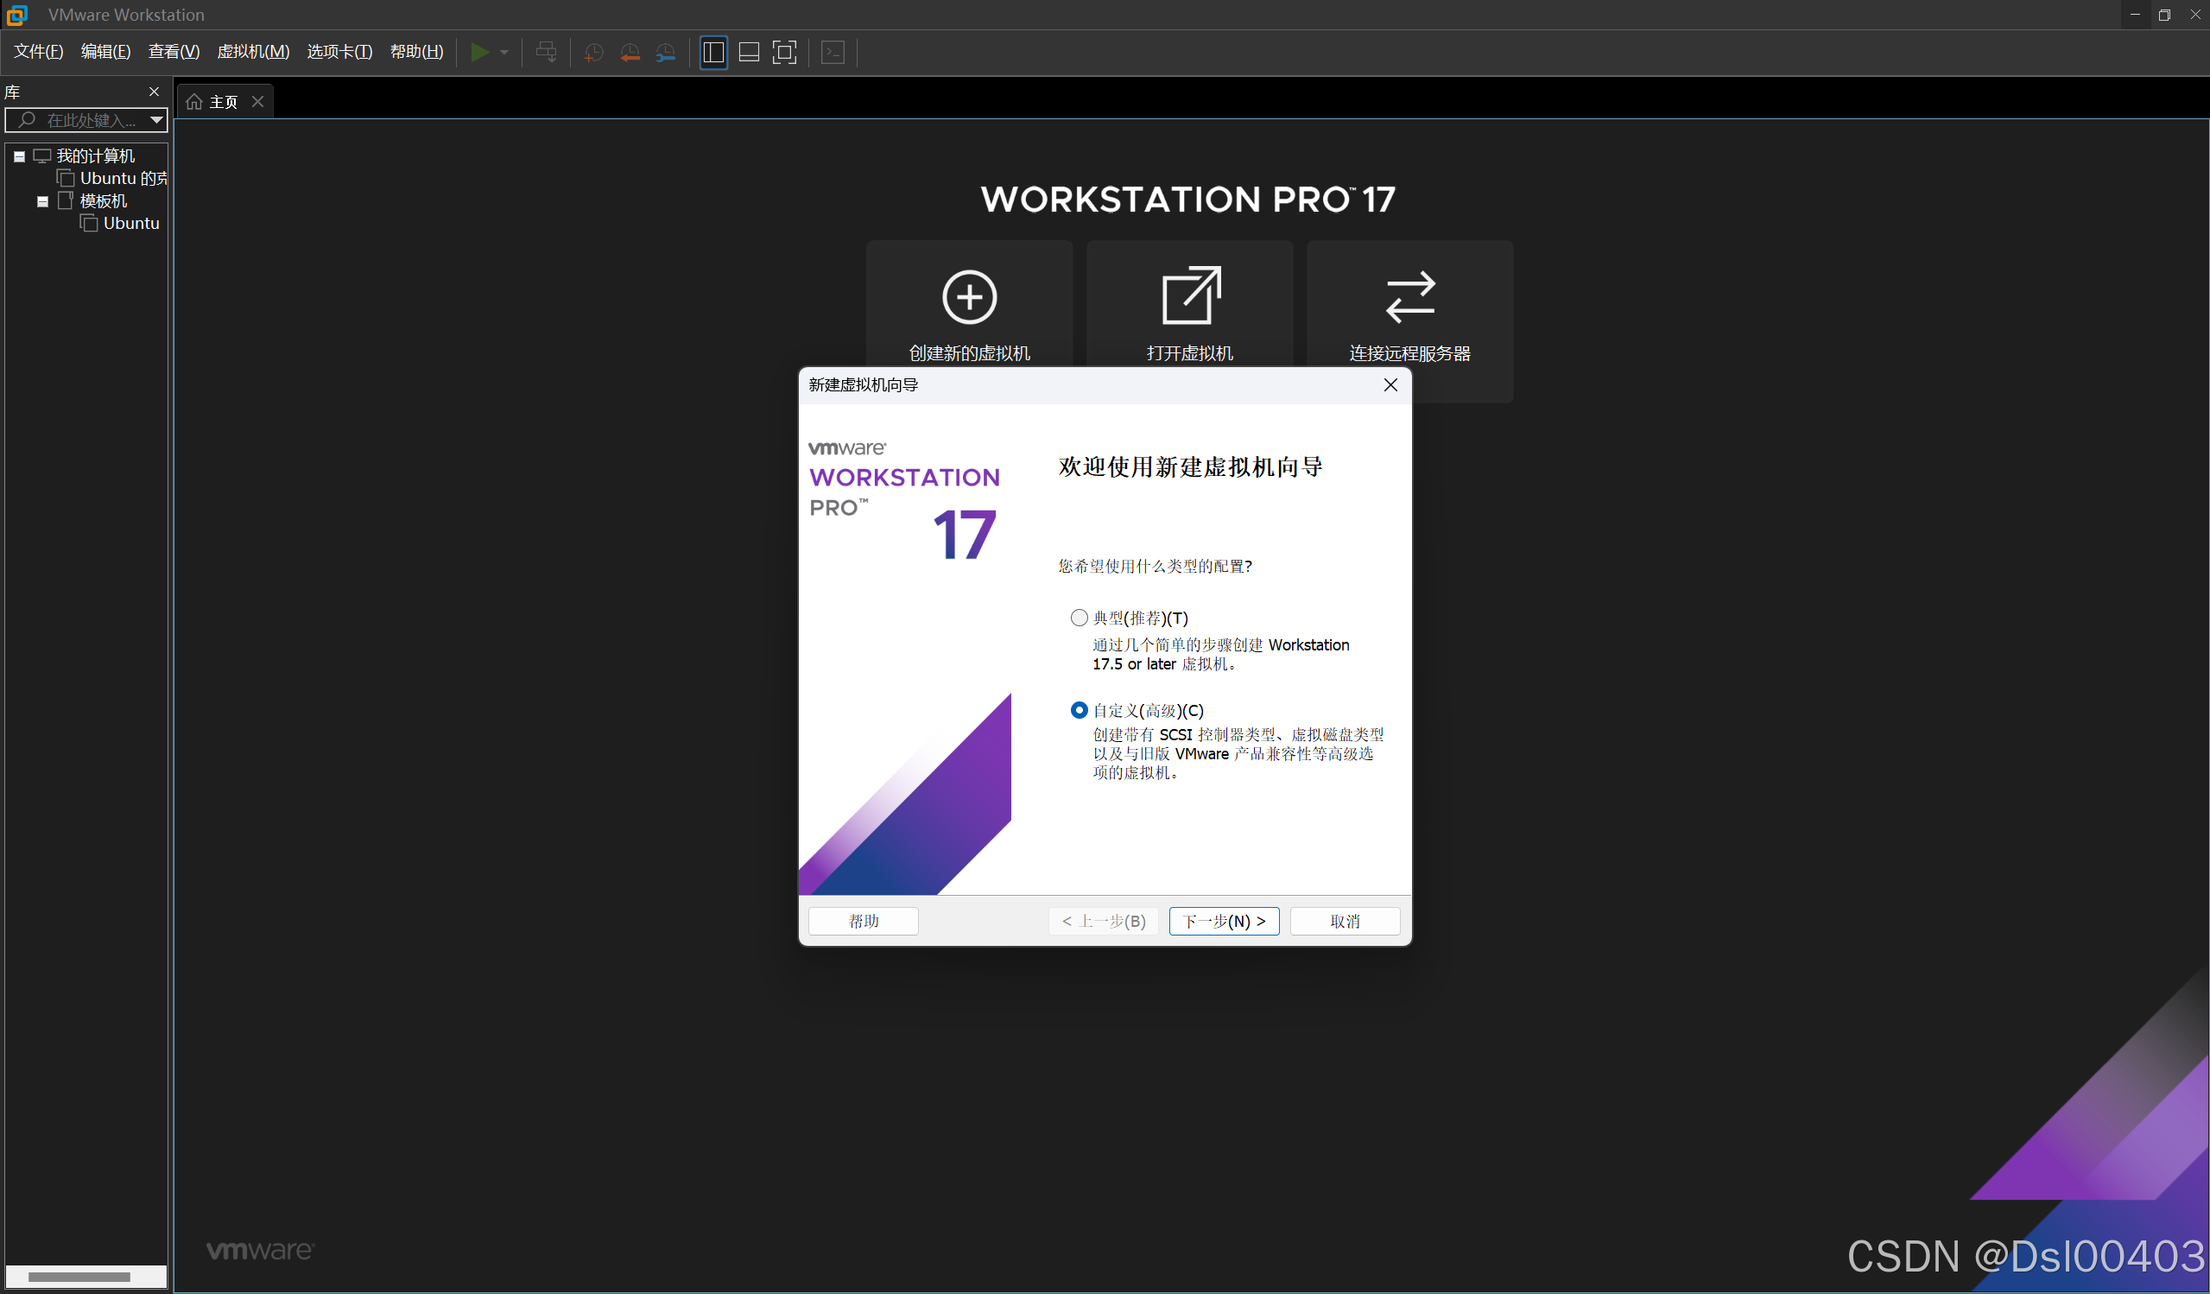Click the 打开虚拟机 open arrow icon
Viewport: 2210px width, 1294px height.
pyautogui.click(x=1190, y=295)
